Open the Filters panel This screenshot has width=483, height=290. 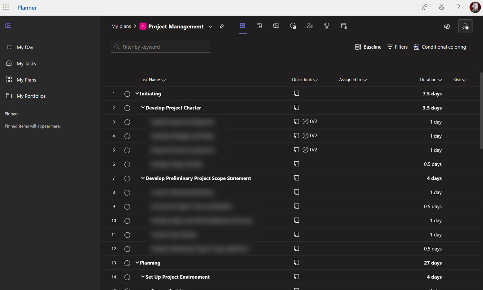(397, 47)
